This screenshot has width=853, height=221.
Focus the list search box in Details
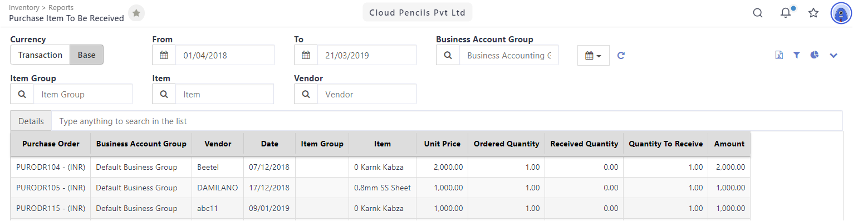coord(447,121)
